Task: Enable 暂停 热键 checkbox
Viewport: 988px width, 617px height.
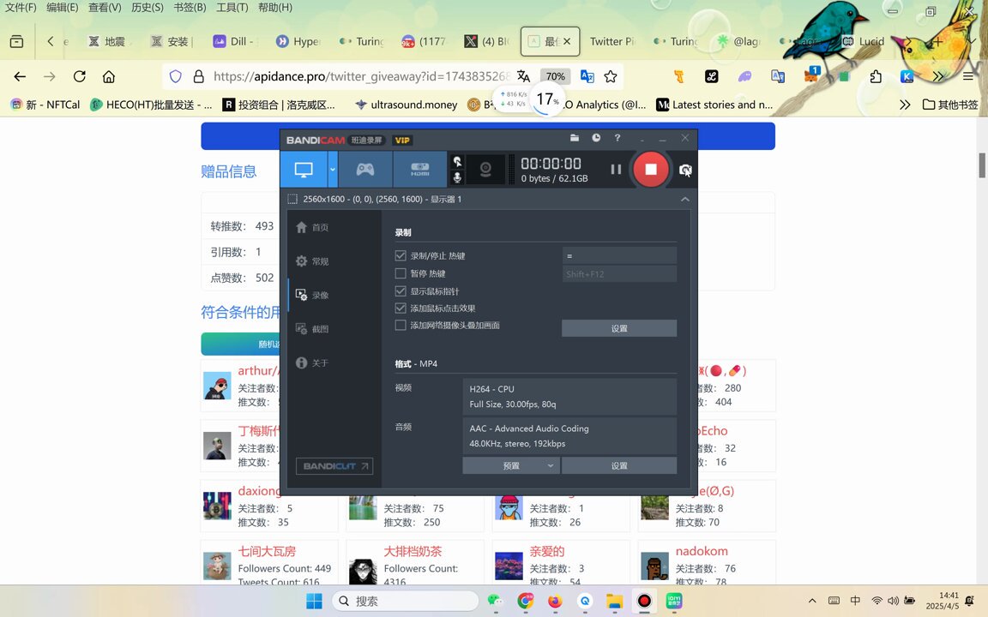Action: click(401, 273)
